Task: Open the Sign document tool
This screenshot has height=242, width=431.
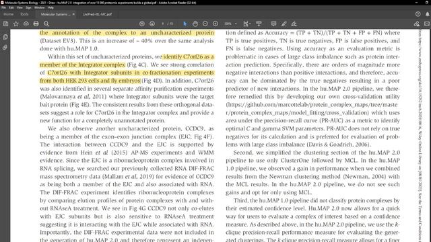Action: (x=294, y=24)
